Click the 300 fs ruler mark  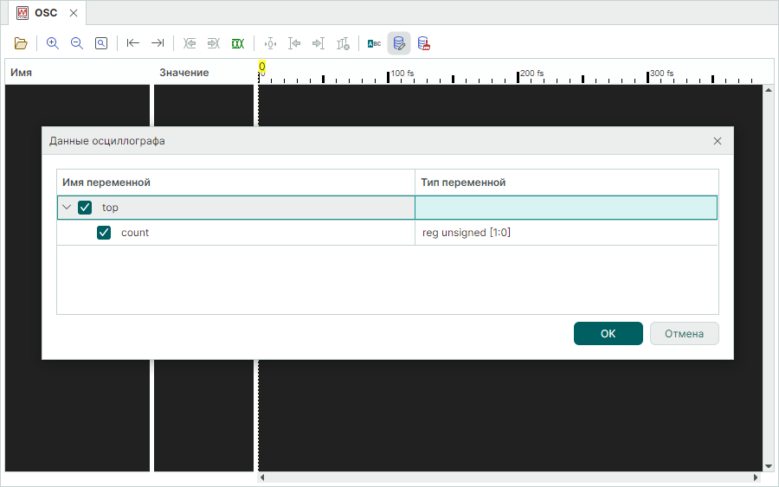(x=662, y=73)
